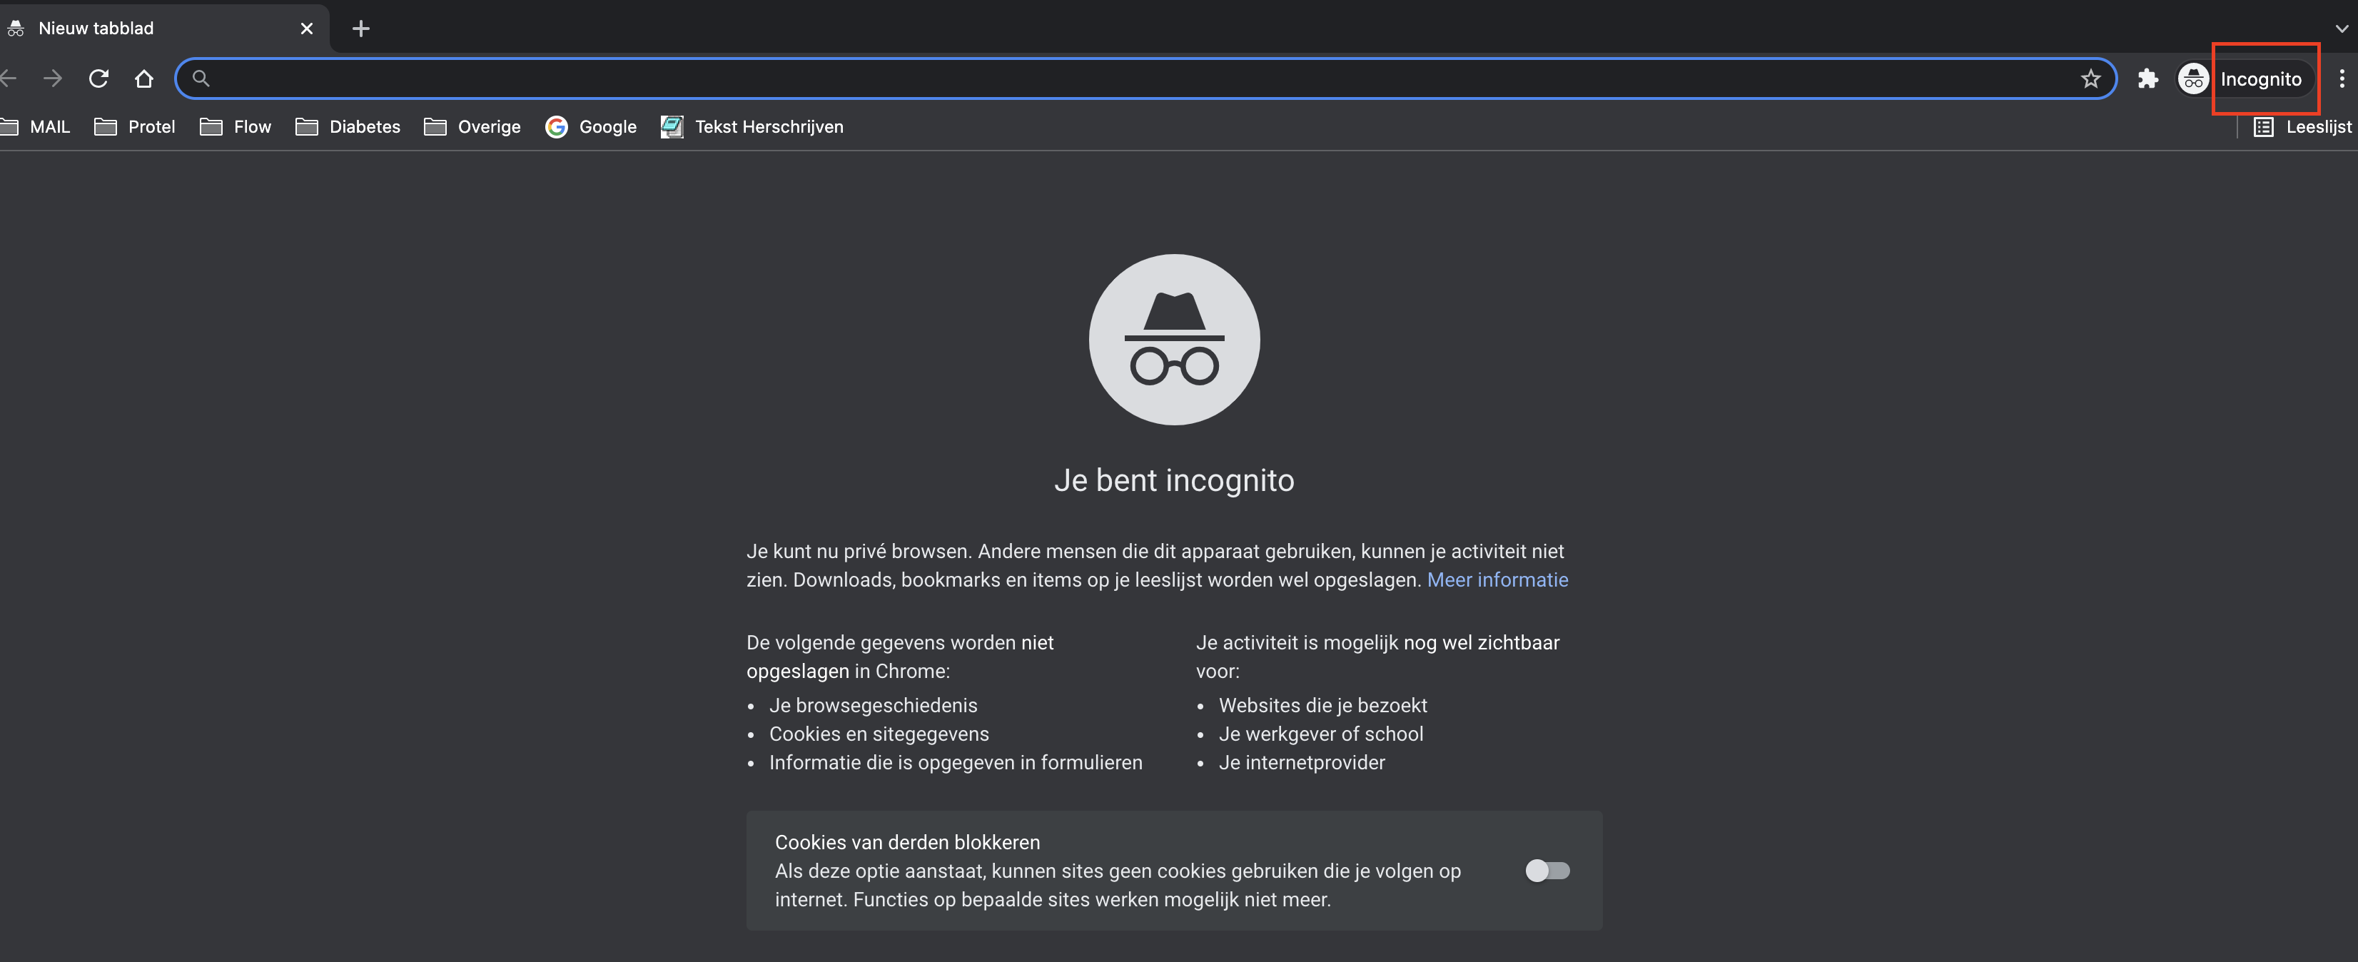The height and width of the screenshot is (962, 2358).
Task: Open a new tab with plus icon
Action: pyautogui.click(x=360, y=29)
